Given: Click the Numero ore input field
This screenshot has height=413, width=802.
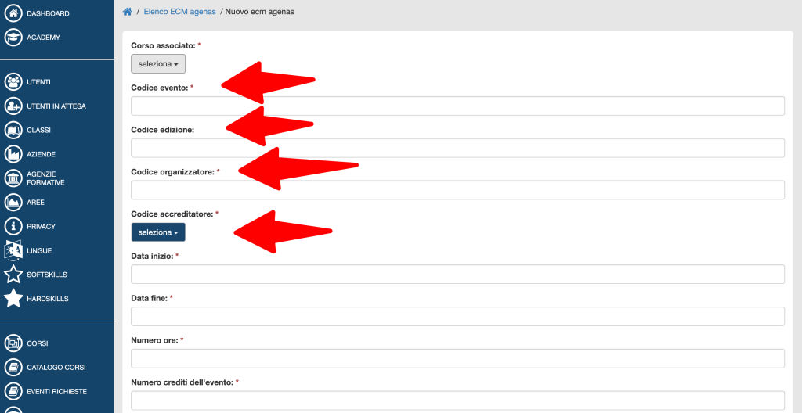Looking at the screenshot, I should click(x=457, y=358).
